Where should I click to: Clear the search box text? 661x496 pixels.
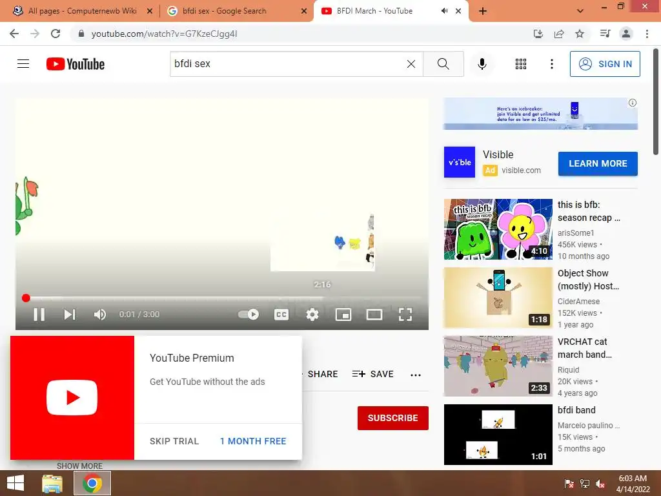(x=411, y=64)
